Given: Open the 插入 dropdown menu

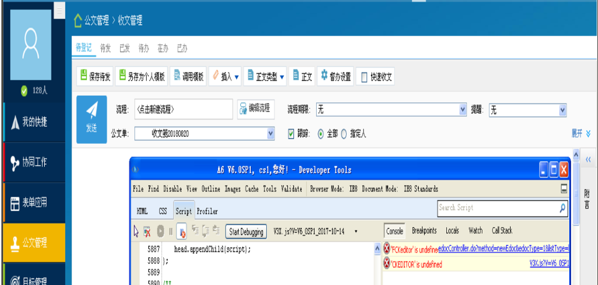Looking at the screenshot, I should [225, 76].
